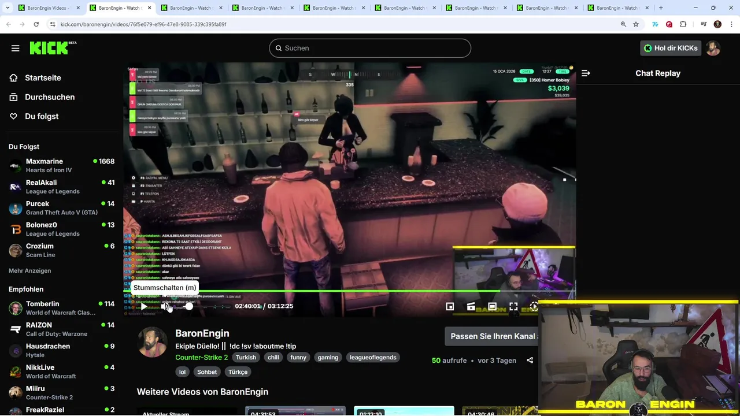Open the hamburger sidebar menu

tap(16, 48)
